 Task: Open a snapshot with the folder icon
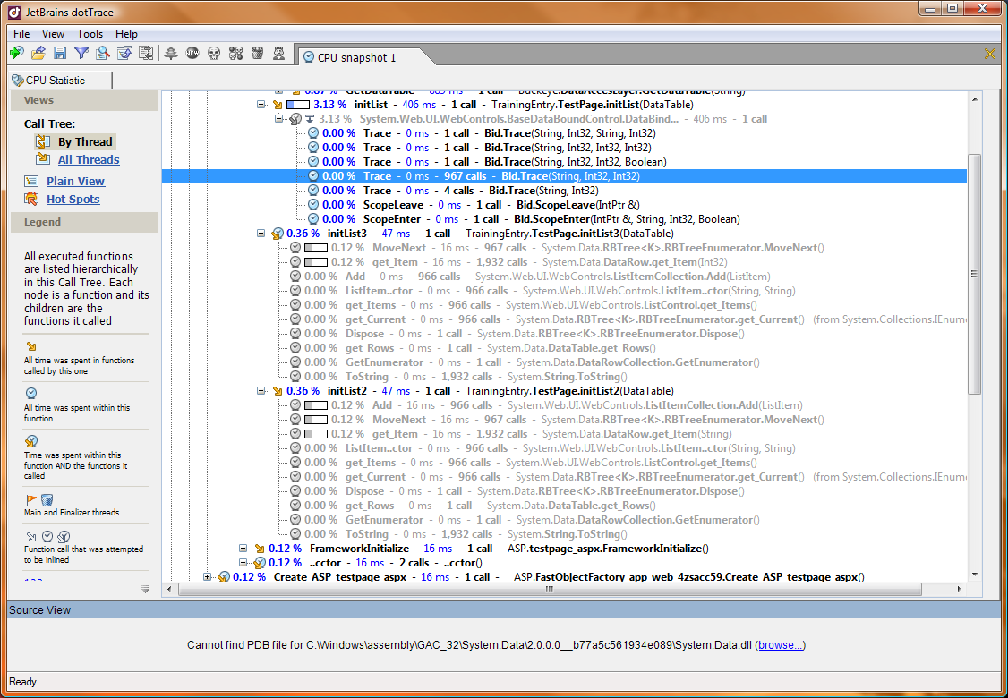pos(38,54)
